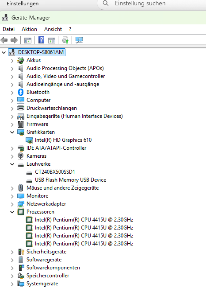The width and height of the screenshot is (206, 288).
Task: Click the Druckwarteschlangen printer icon
Action: (x=21, y=108)
